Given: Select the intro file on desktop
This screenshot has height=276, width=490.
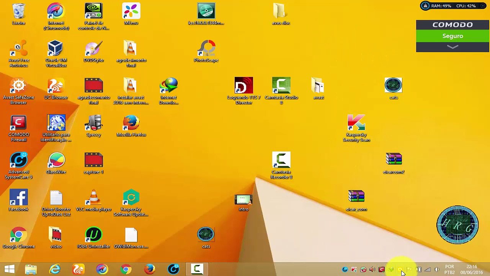Looking at the screenshot, I should click(x=243, y=203).
